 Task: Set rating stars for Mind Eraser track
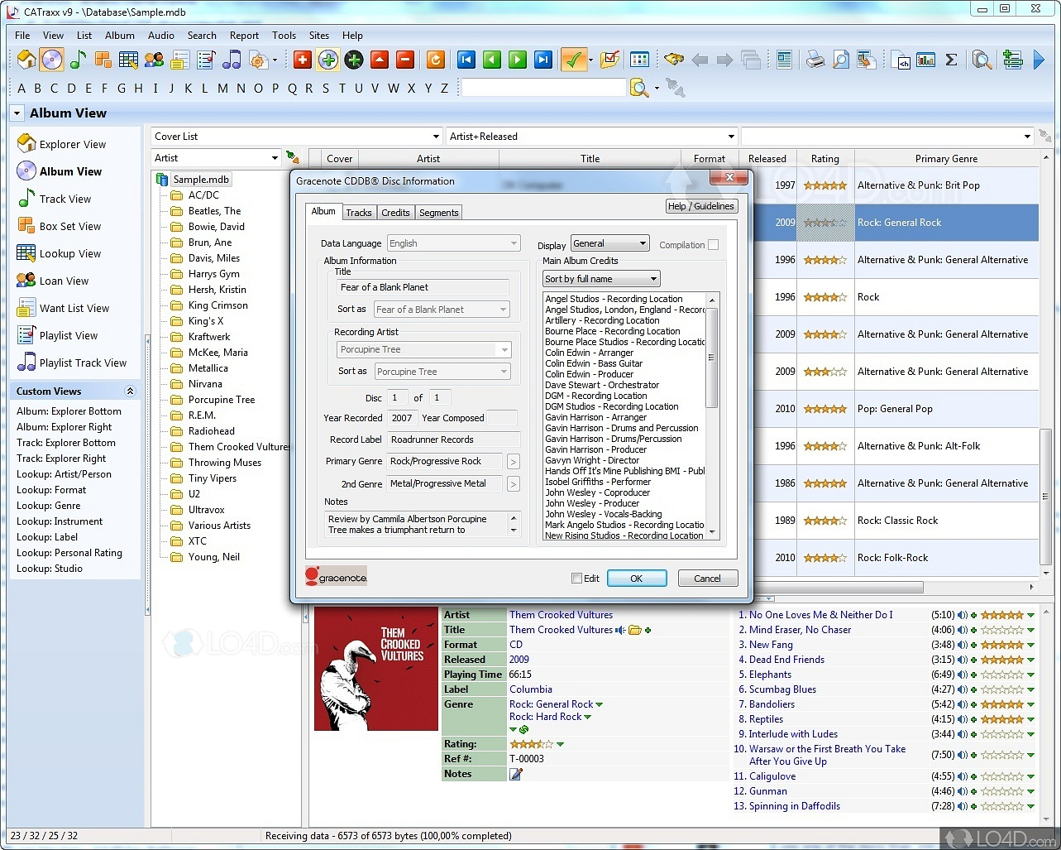point(1001,630)
